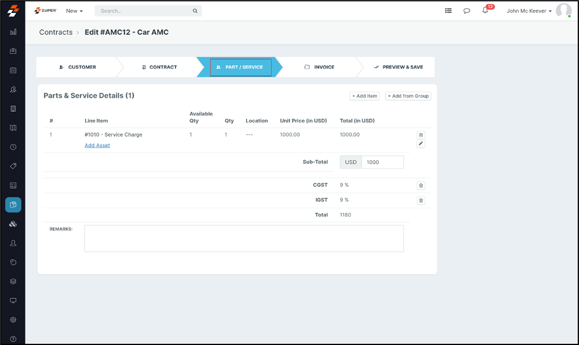Edit the Service Charge line with pencil icon

pos(421,144)
